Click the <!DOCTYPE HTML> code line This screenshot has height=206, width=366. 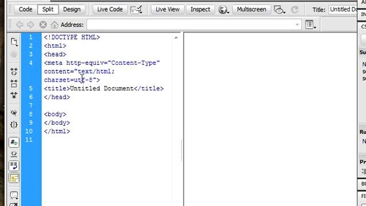tap(72, 37)
